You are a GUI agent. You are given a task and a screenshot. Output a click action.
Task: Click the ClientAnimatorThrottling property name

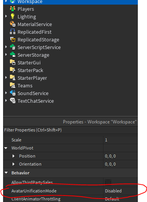coord(36,199)
